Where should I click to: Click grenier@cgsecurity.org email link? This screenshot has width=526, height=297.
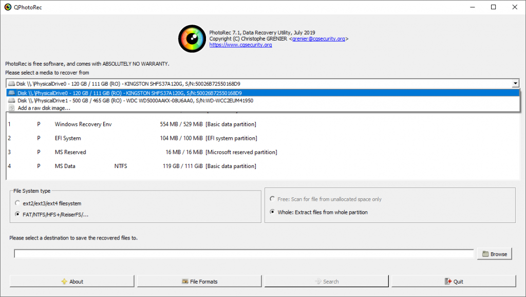318,39
